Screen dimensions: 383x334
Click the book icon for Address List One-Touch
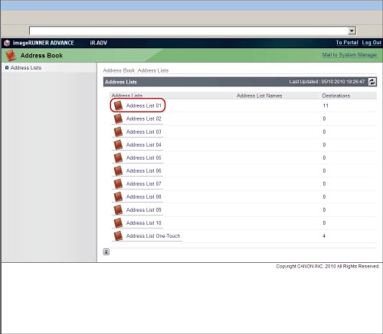pos(118,236)
